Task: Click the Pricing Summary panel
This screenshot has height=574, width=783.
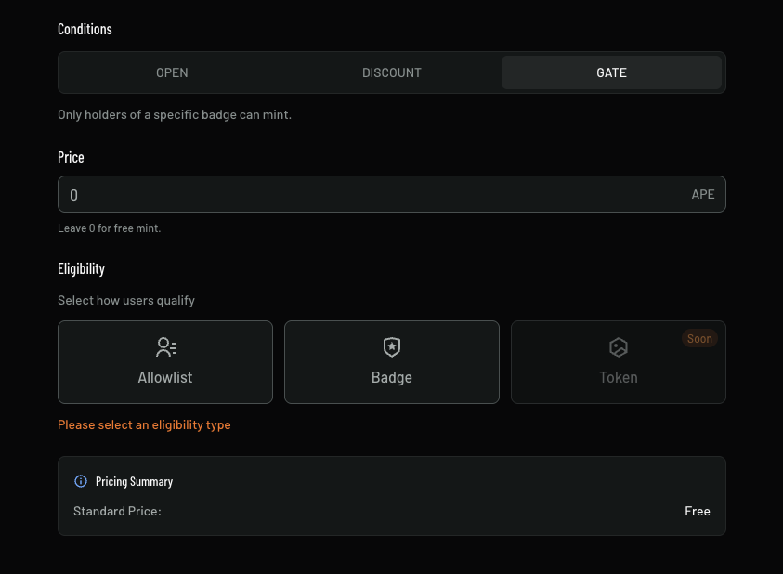Action: point(391,495)
